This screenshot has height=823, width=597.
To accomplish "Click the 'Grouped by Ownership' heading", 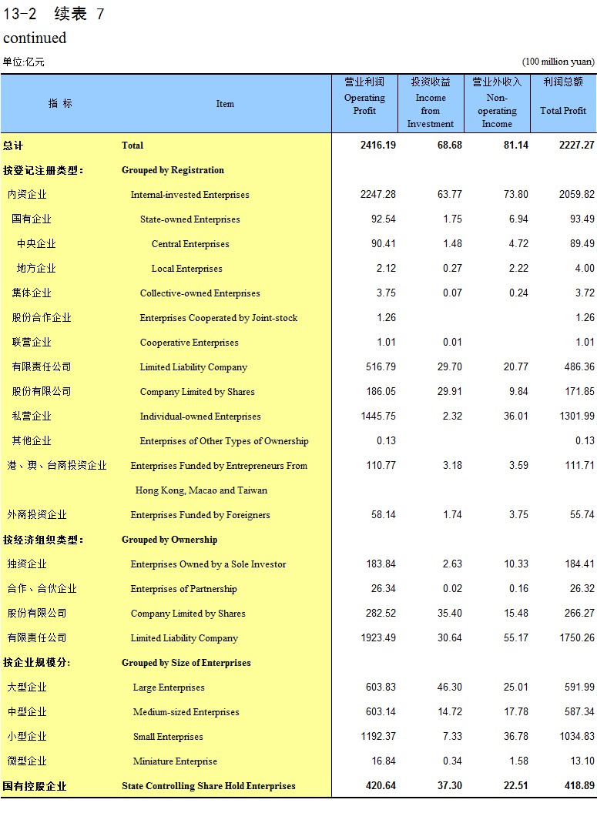I will (x=169, y=540).
